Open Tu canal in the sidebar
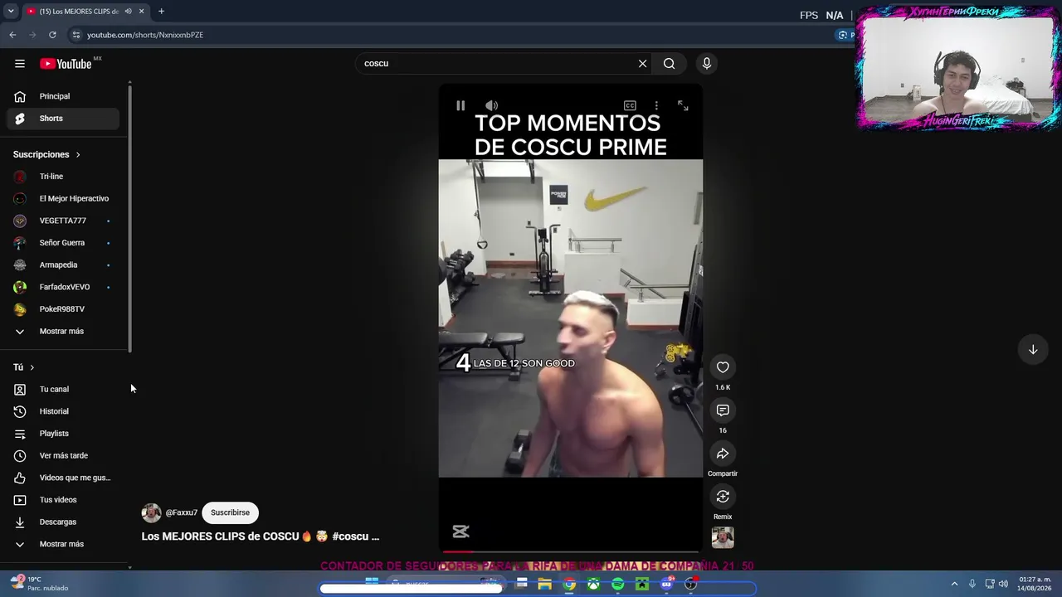The width and height of the screenshot is (1062, 597). [x=63, y=390]
